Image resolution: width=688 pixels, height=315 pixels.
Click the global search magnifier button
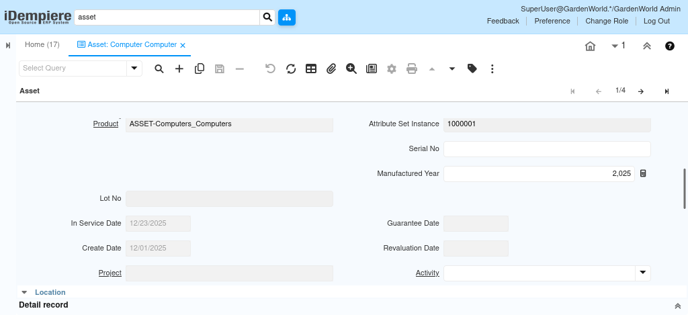[267, 17]
